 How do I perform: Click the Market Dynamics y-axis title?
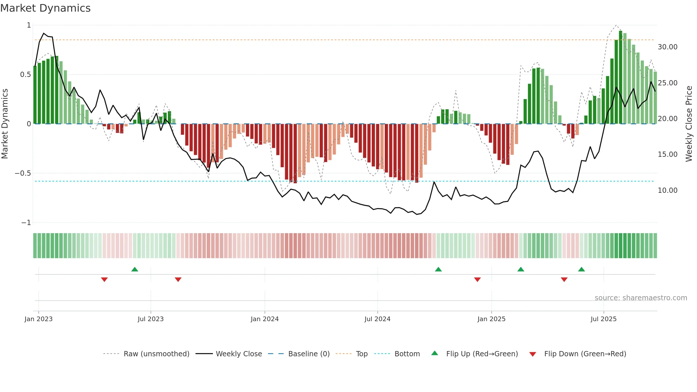coord(5,124)
